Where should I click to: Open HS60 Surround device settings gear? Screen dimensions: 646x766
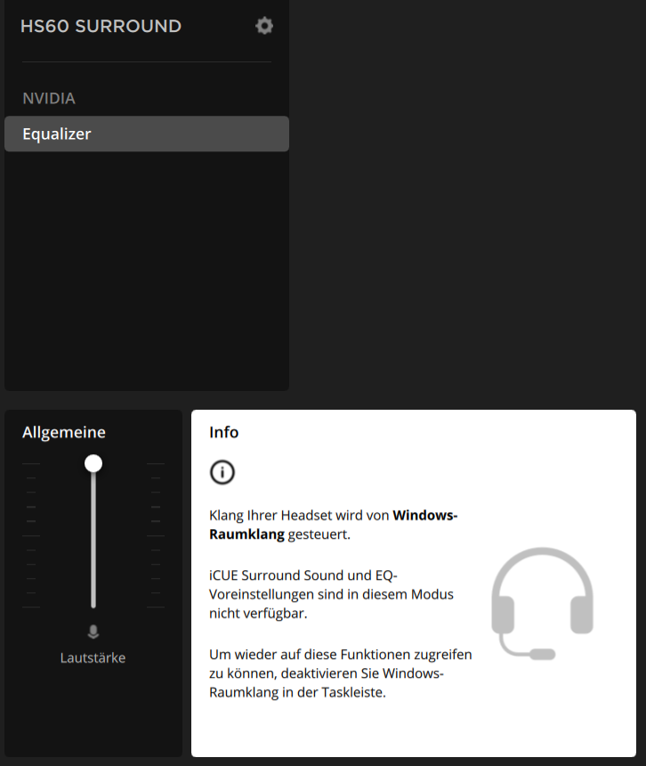pyautogui.click(x=264, y=26)
